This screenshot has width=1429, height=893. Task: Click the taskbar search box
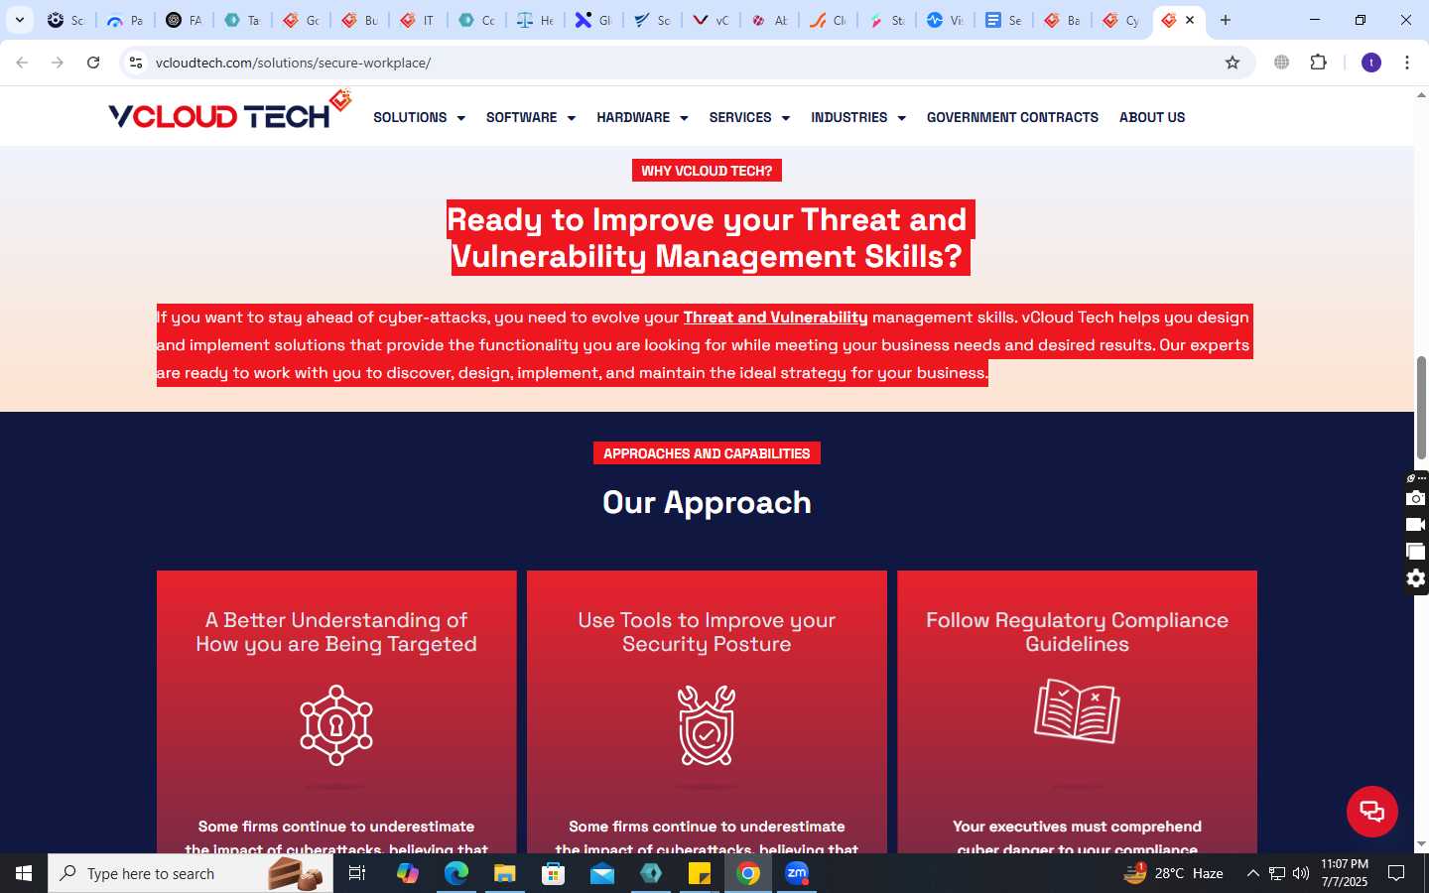click(191, 873)
